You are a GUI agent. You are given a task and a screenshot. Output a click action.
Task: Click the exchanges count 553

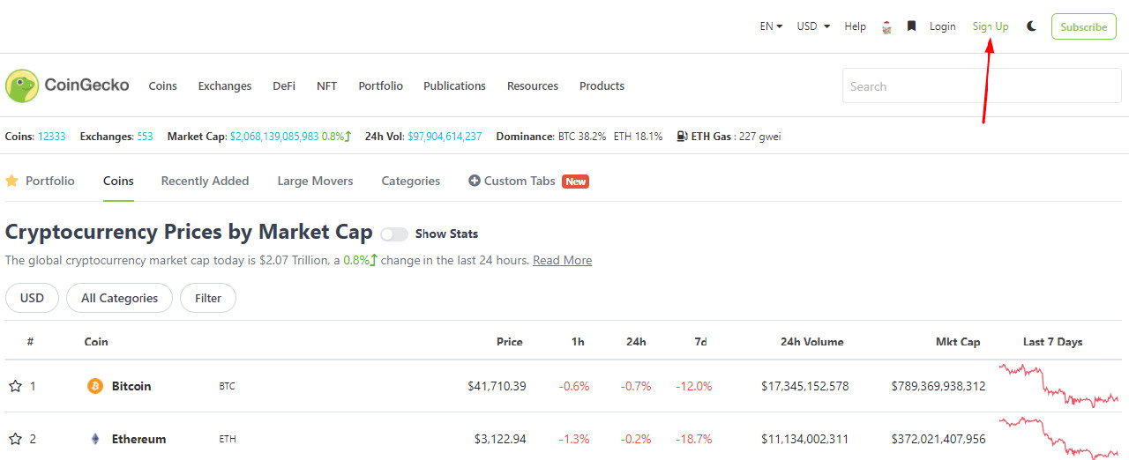(x=145, y=137)
